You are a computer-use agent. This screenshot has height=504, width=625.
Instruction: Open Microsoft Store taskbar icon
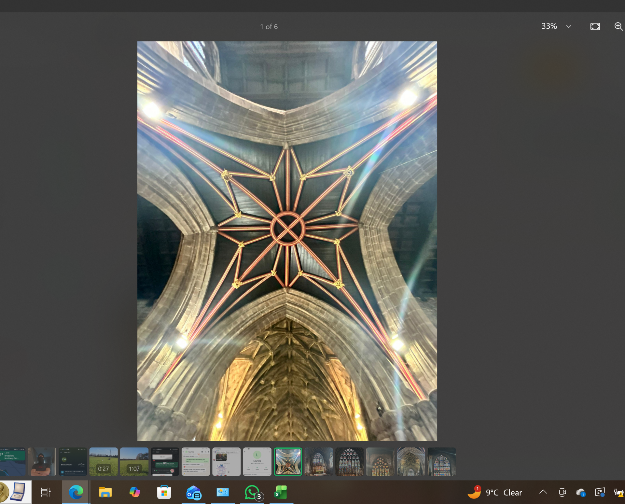tap(164, 492)
